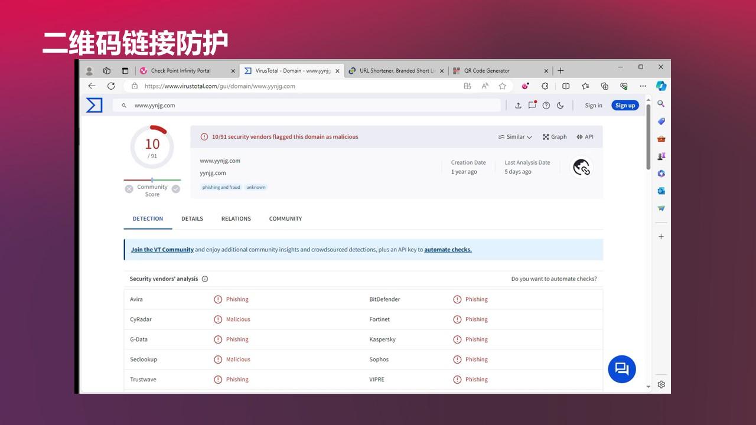The height and width of the screenshot is (425, 756).
Task: Open Favorites list icon in toolbar
Action: coord(585,86)
